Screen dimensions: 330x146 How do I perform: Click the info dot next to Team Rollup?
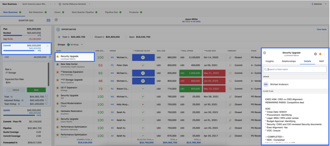18,104
